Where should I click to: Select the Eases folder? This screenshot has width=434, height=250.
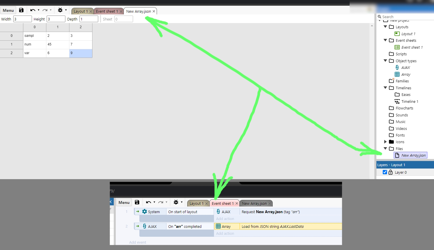point(403,94)
